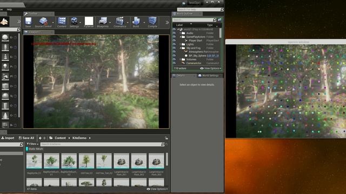Click the Import button

coord(8,138)
